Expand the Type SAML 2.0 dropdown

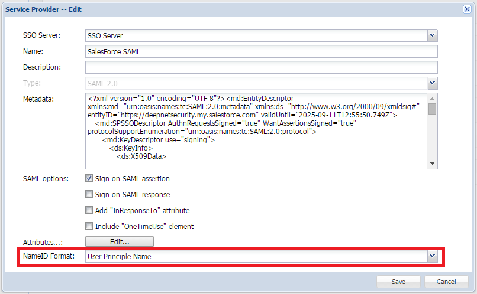[x=433, y=83]
